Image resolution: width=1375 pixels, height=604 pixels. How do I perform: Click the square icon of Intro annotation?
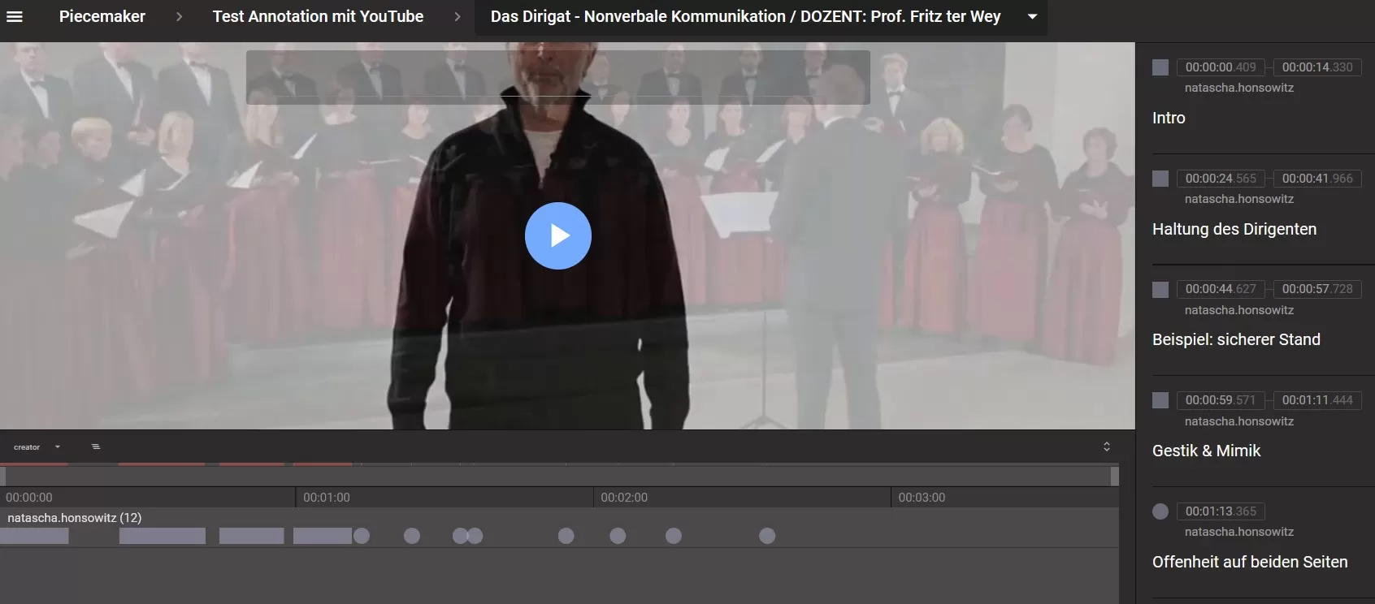pos(1160,67)
